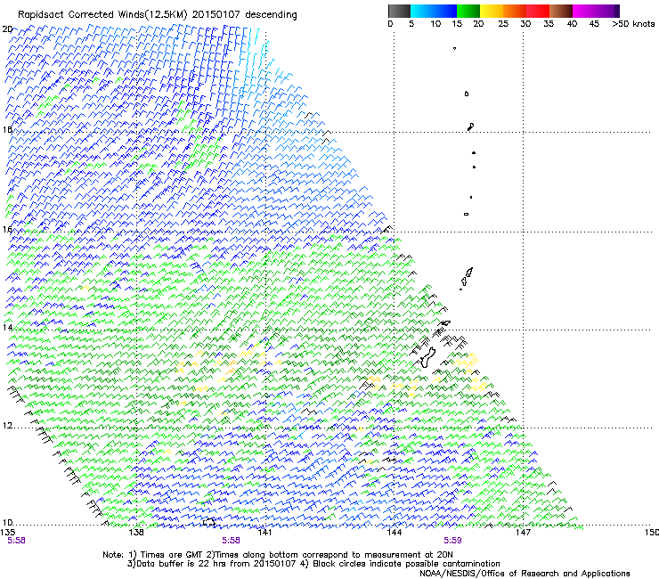659x579 pixels.
Task: Click the orange 25-30 knots color segment
Action: 515,11
